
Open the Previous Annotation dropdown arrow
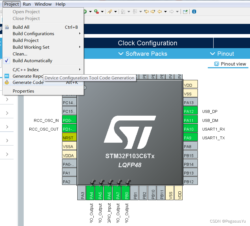(x=141, y=12)
